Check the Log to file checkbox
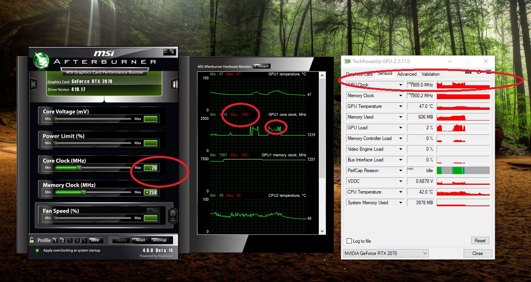The height and width of the screenshot is (282, 531). [x=349, y=241]
